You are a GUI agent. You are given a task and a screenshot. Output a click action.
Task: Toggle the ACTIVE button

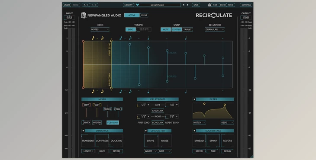coord(132,15)
